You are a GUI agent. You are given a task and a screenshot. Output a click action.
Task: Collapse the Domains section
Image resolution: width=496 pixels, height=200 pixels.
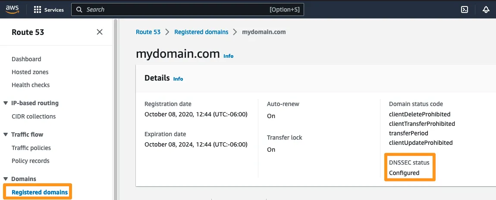click(6, 179)
